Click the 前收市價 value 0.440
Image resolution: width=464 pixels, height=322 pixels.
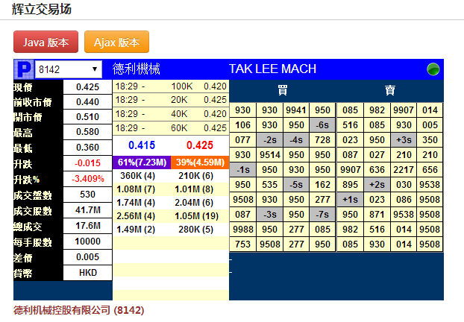pyautogui.click(x=87, y=102)
